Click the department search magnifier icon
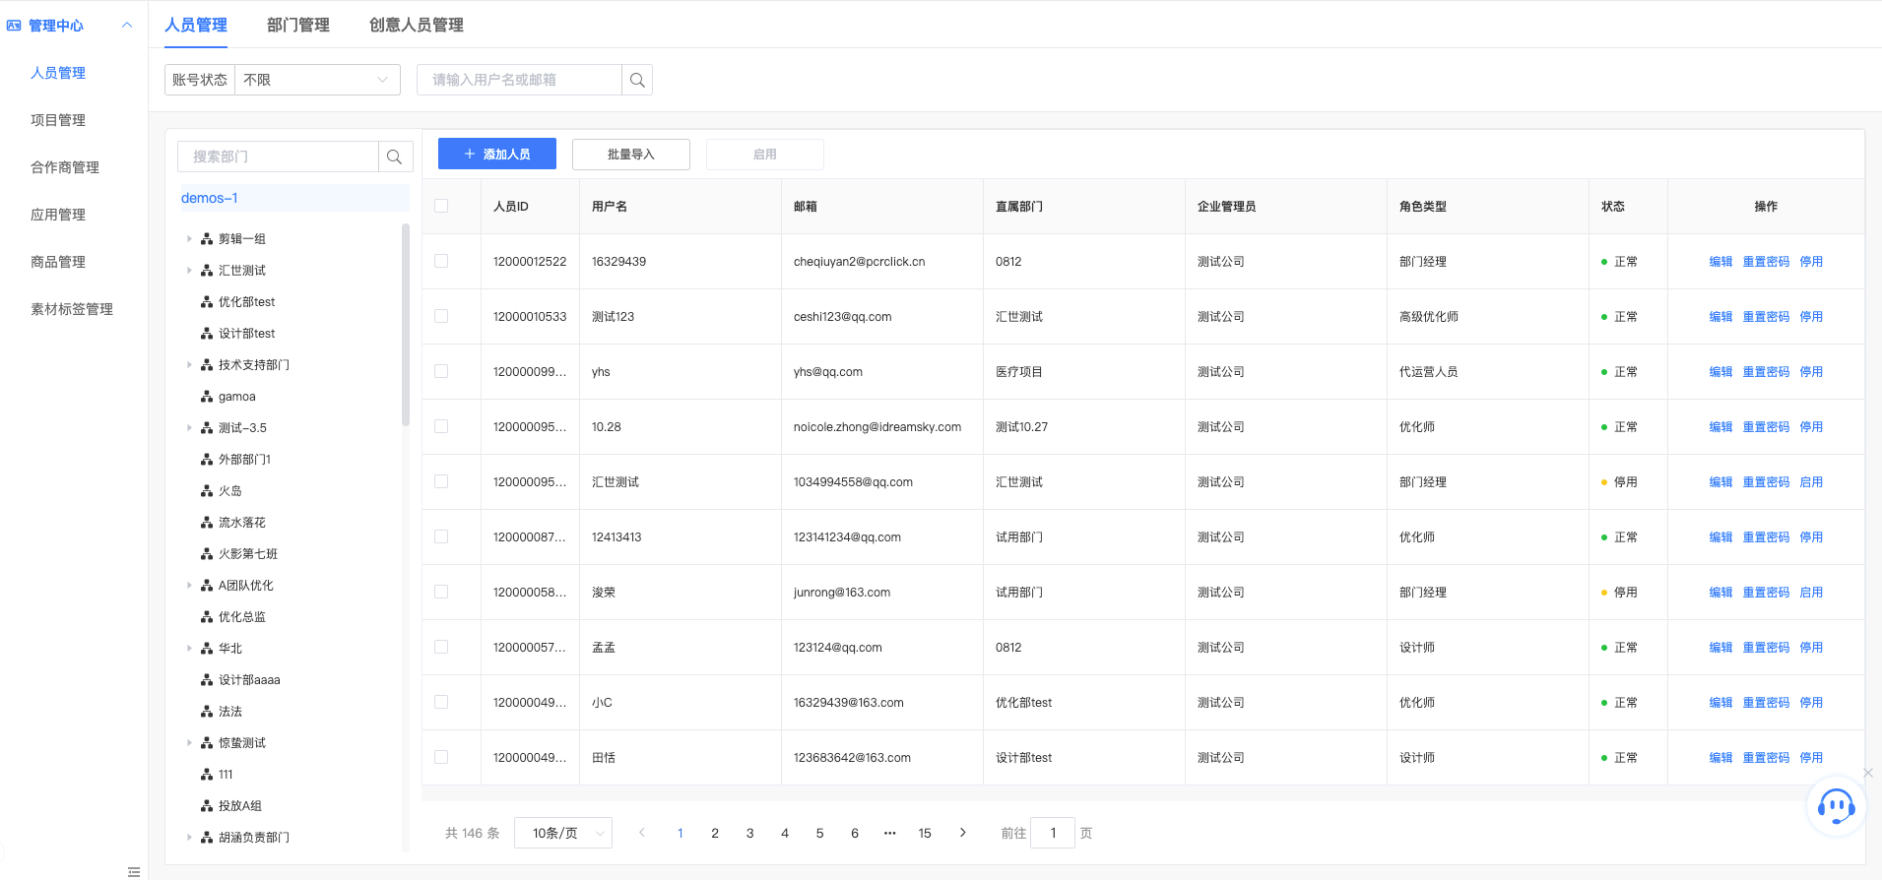The width and height of the screenshot is (1882, 880). pyautogui.click(x=394, y=157)
